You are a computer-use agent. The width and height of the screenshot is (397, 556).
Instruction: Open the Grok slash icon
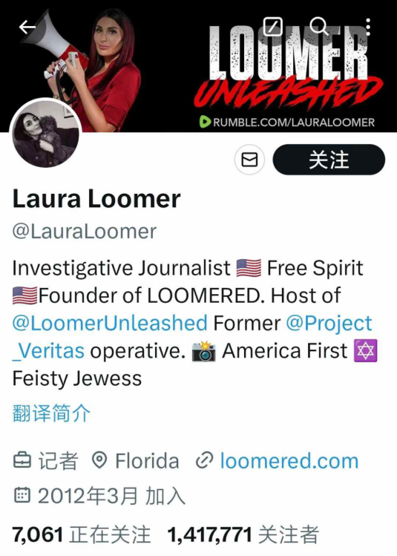[273, 26]
